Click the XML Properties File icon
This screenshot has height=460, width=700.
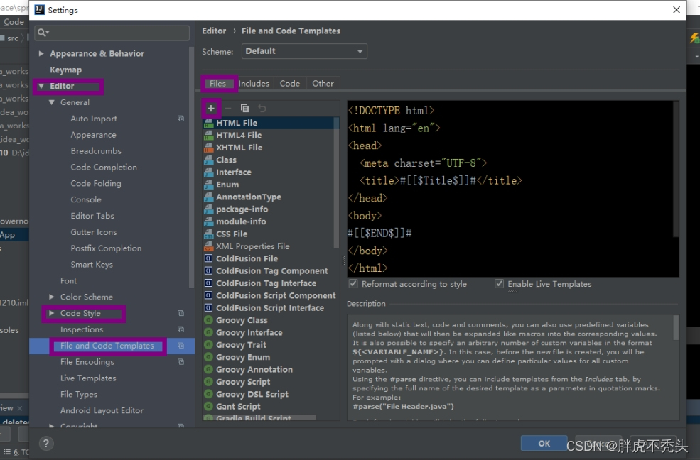tap(208, 246)
